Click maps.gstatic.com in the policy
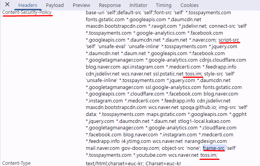The image size is (260, 166). click(166, 114)
